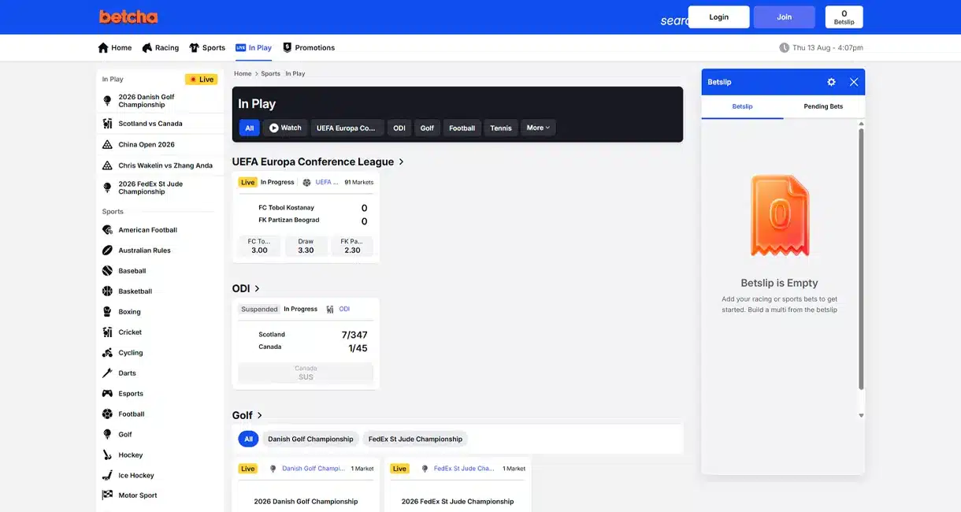961x512 pixels.
Task: Toggle the Live filter in In Play sidebar
Action: click(x=201, y=80)
